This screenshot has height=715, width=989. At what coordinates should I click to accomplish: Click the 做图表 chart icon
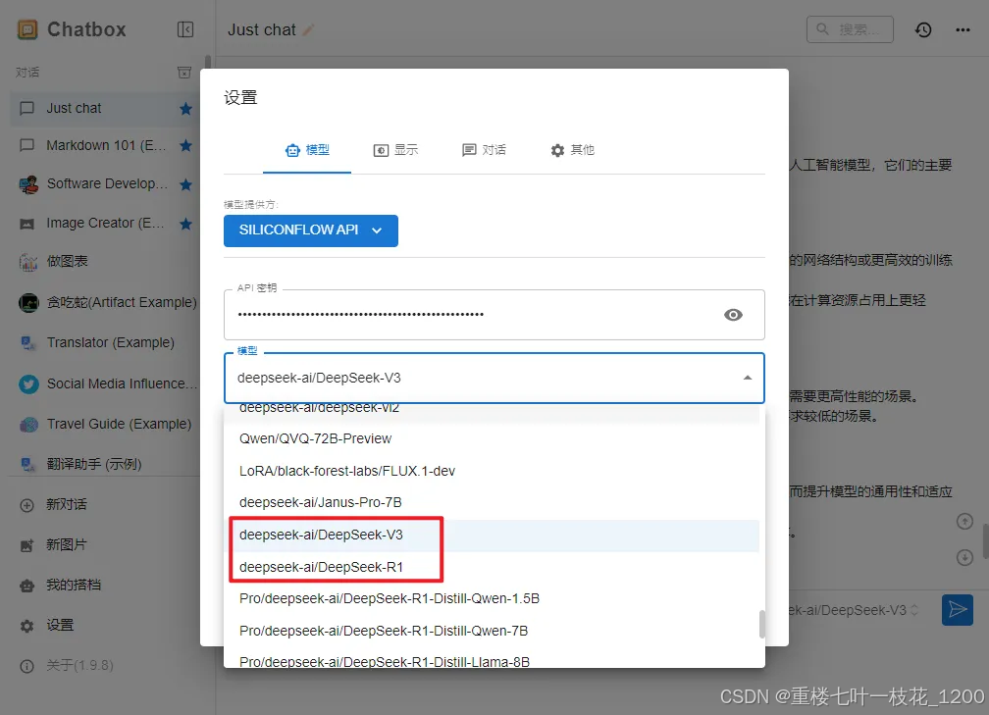pos(28,262)
